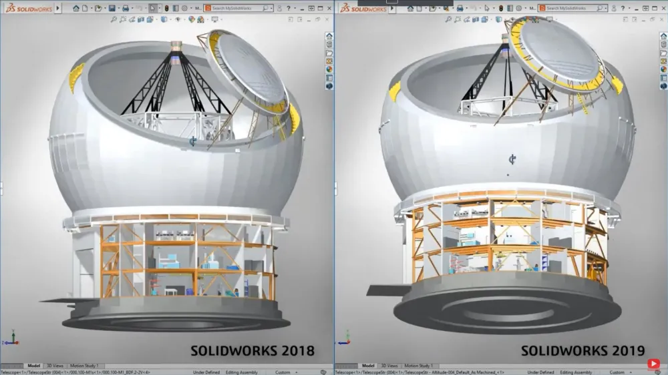
Task: Open Custom units dropdown in right status bar
Action: [631, 372]
